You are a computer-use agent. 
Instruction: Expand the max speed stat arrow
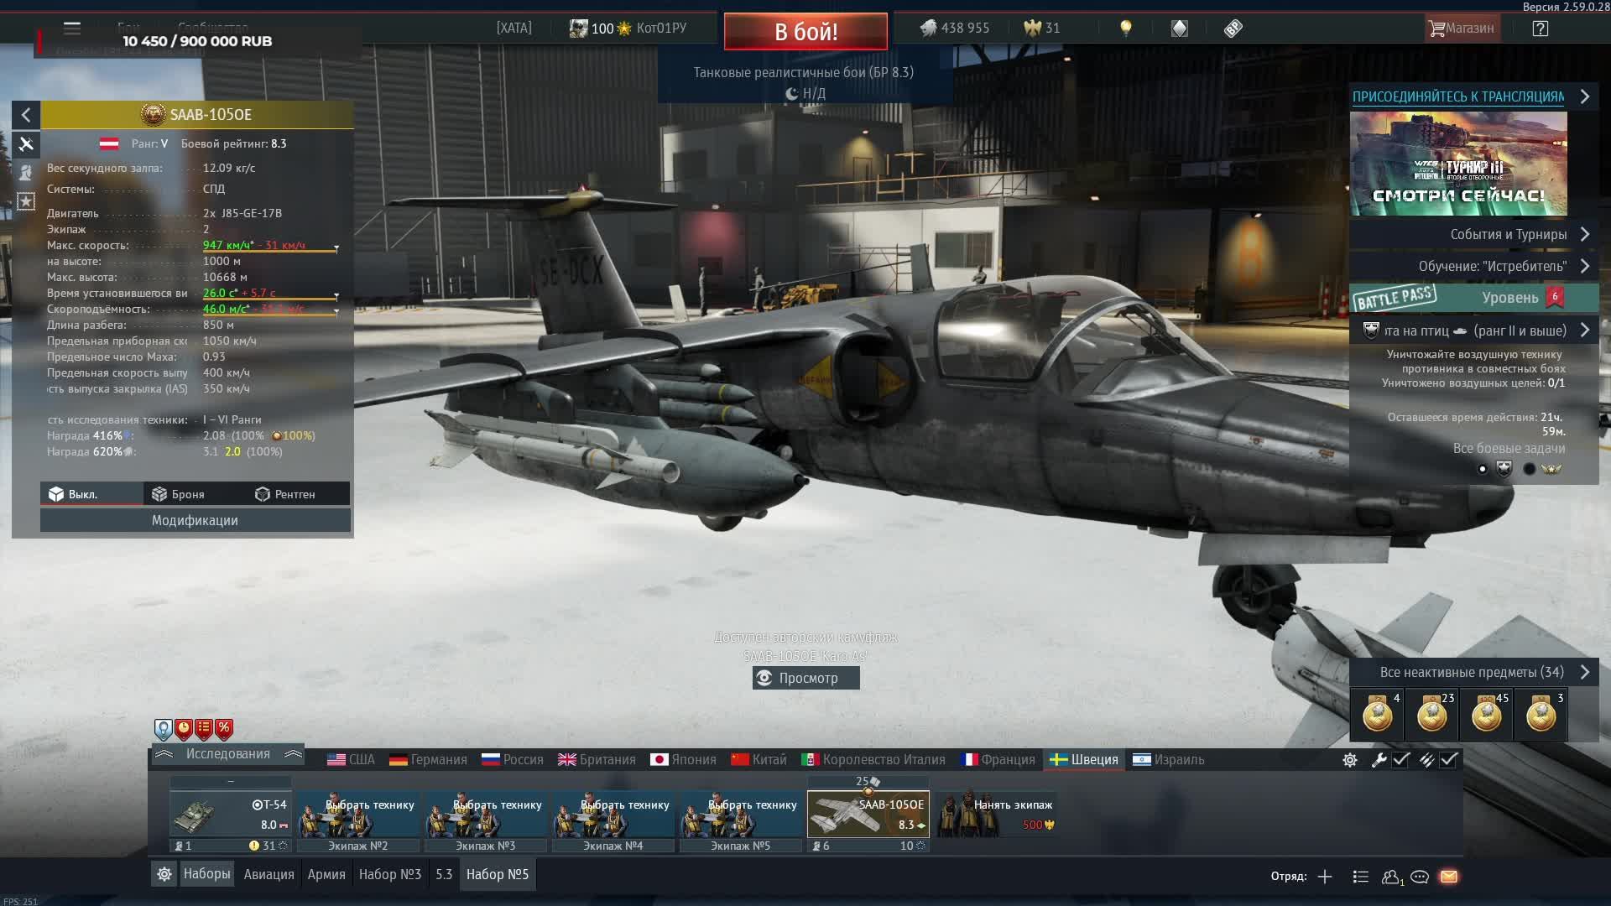pos(336,248)
